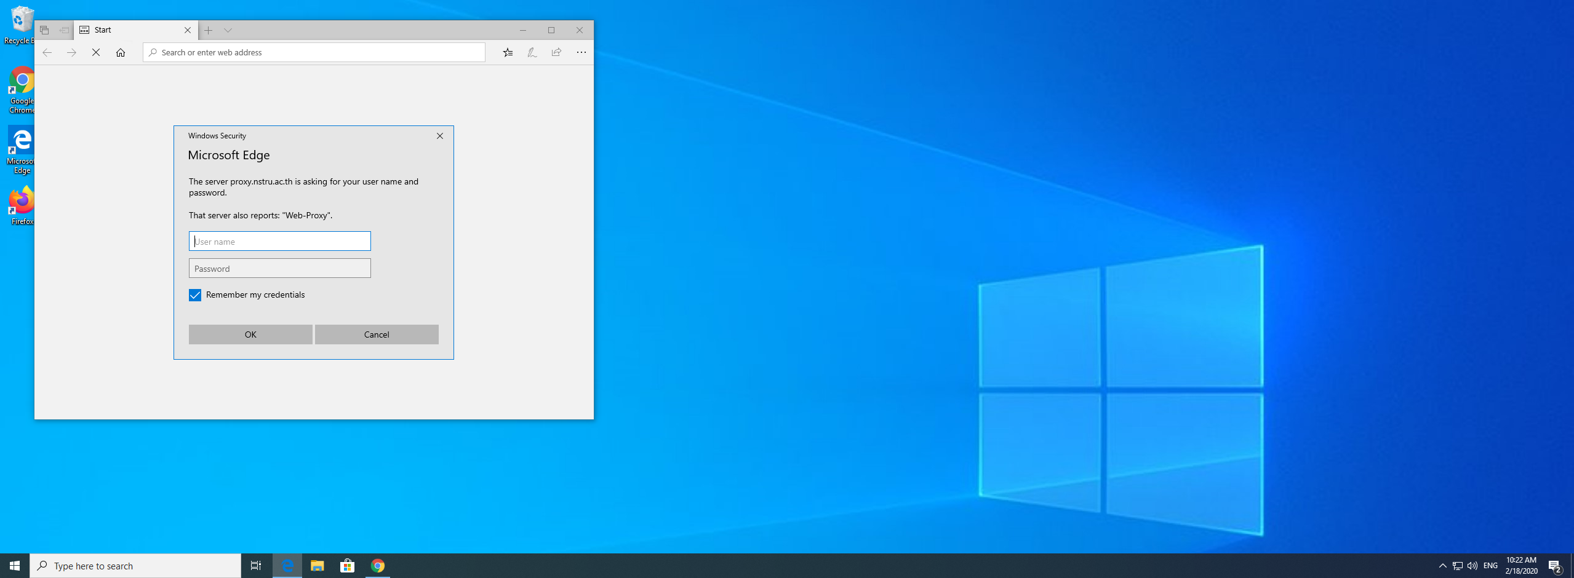1574x578 pixels.
Task: Click into the Password field
Action: click(280, 268)
